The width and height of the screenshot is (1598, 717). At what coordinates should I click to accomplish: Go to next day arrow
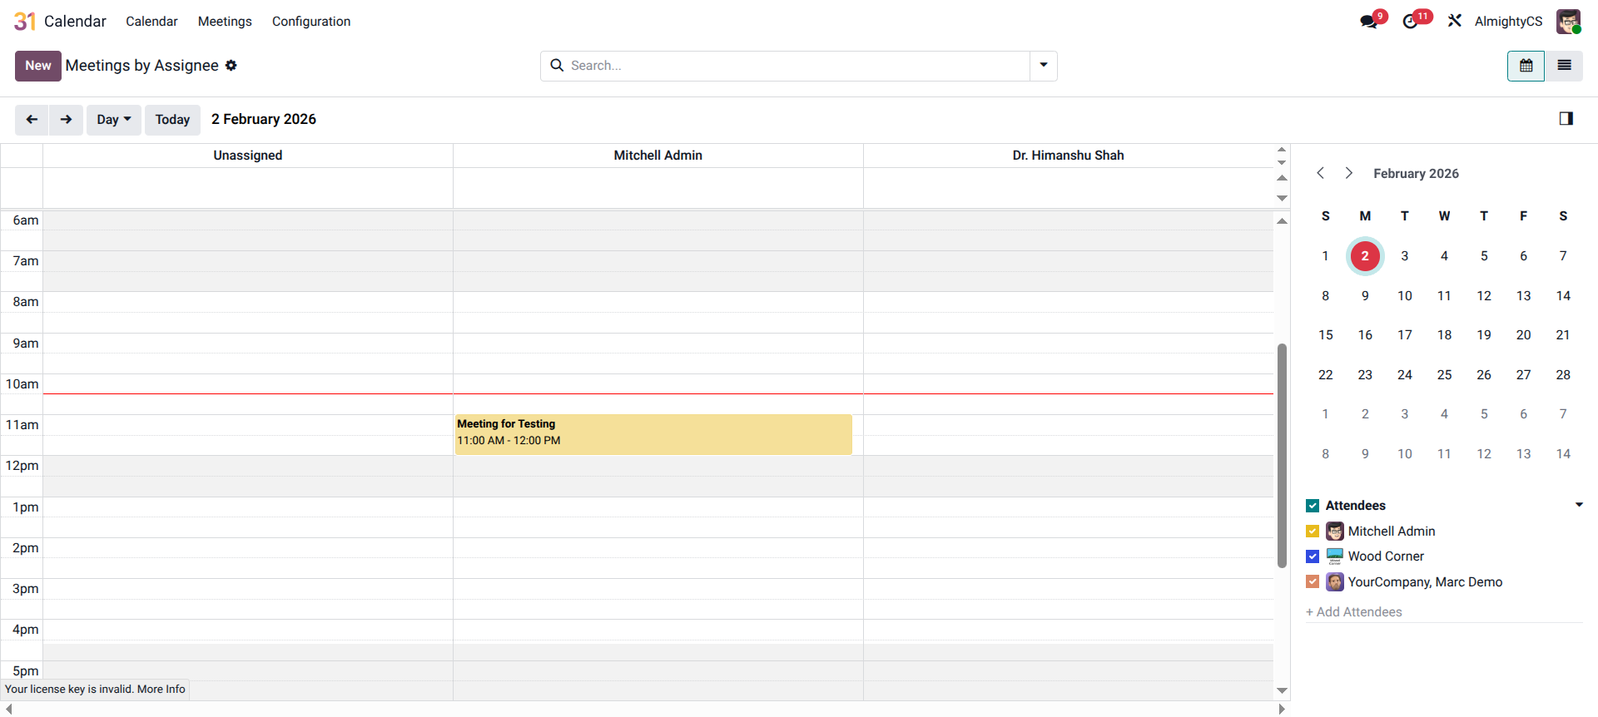[66, 120]
